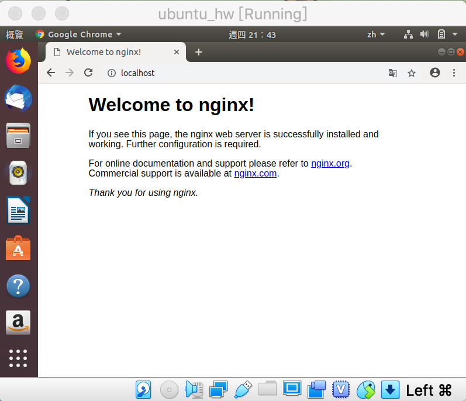Click the Welcome to nginx! heading

click(x=171, y=105)
